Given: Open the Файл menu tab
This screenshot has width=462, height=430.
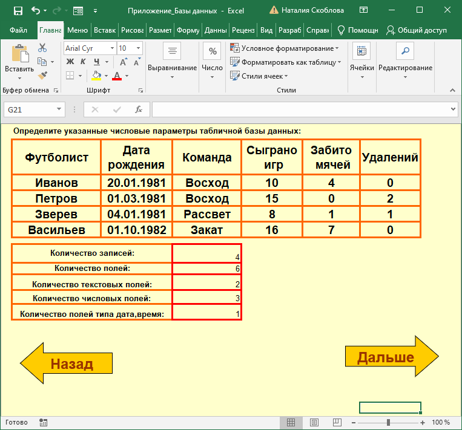Looking at the screenshot, I should [x=18, y=30].
